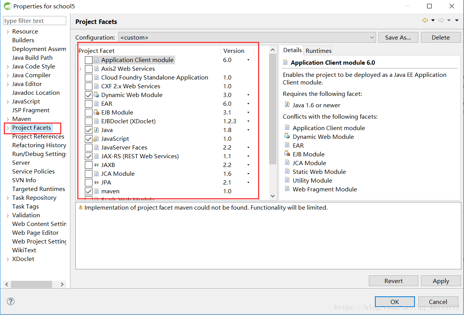Select the Details tab
The width and height of the screenshot is (464, 315).
click(292, 50)
